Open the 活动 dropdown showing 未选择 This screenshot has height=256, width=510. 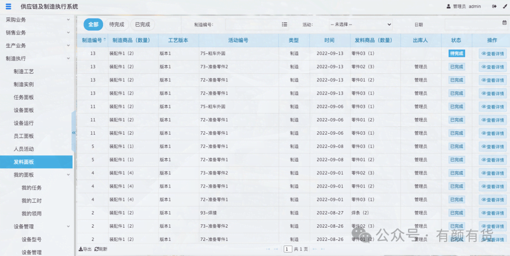361,25
